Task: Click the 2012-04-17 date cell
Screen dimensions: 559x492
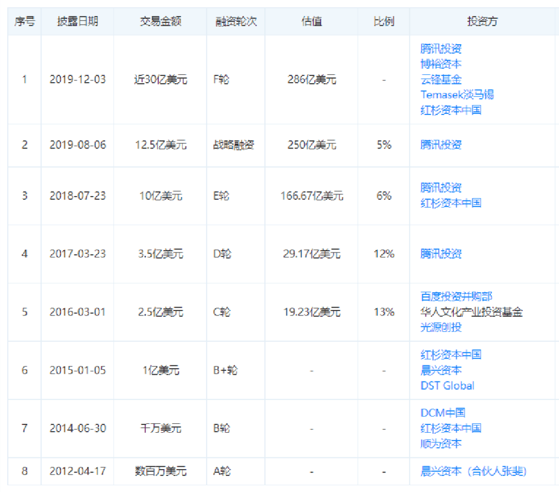Action: click(78, 471)
